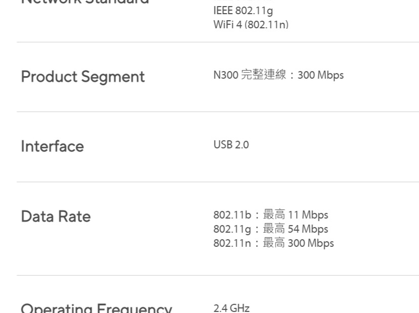This screenshot has width=419, height=313.
Task: Click the 11 Mbps value text
Action: coord(308,215)
